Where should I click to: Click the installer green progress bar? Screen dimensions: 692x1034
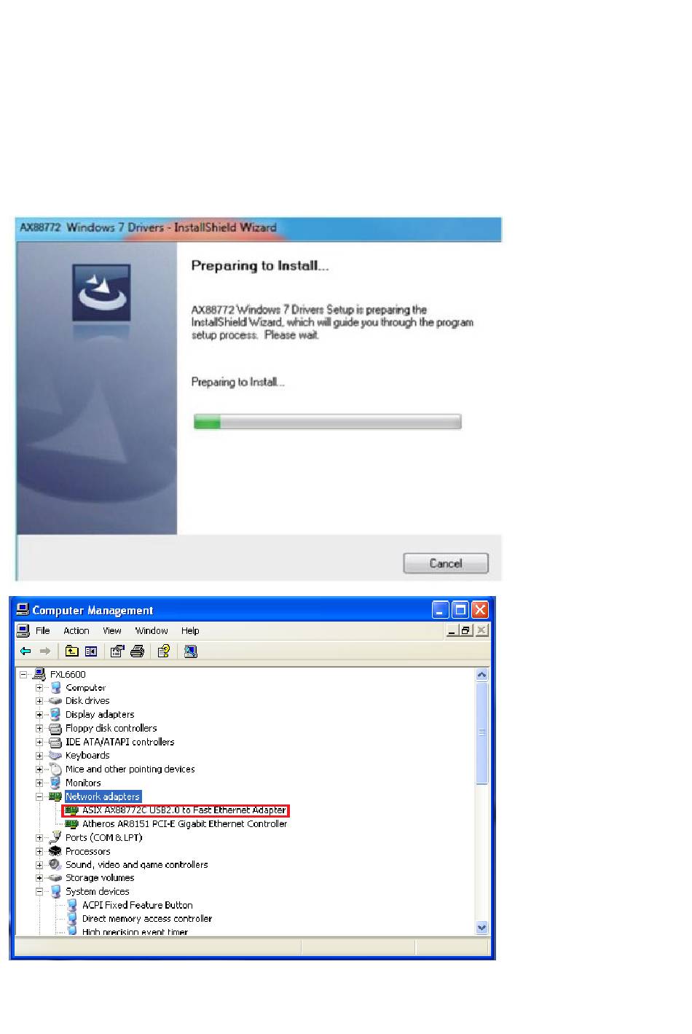(327, 422)
